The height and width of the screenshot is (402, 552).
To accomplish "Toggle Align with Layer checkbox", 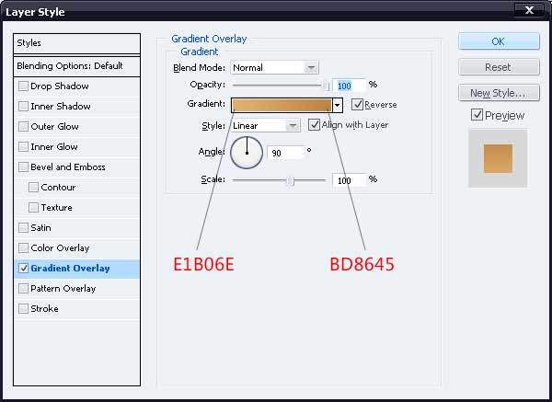I will 314,124.
